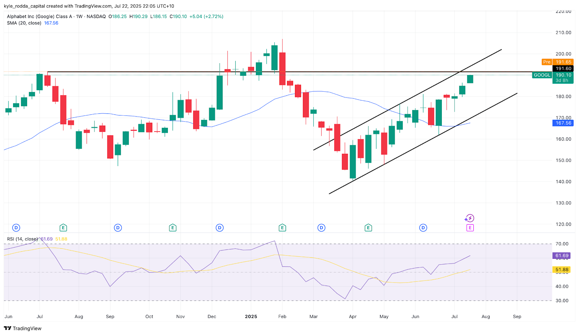Click the Apr label on time axis

tap(352, 317)
